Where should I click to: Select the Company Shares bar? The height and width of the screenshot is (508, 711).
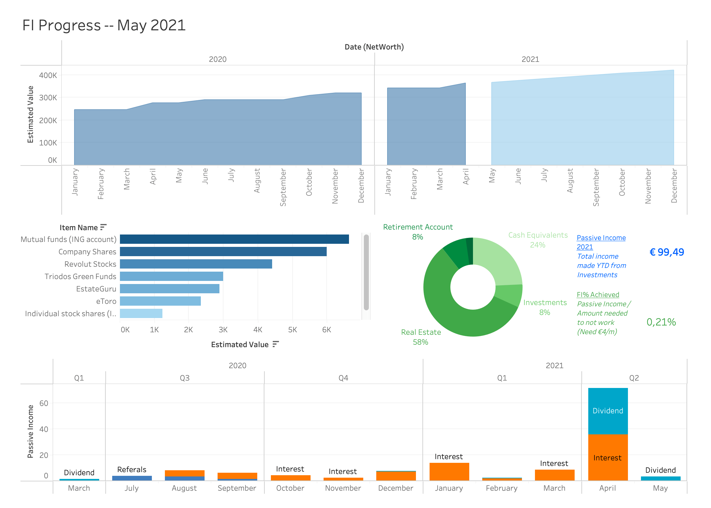click(x=223, y=252)
